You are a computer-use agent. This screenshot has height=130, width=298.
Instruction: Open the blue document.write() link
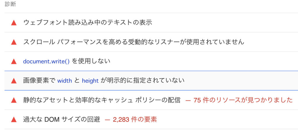(46, 62)
